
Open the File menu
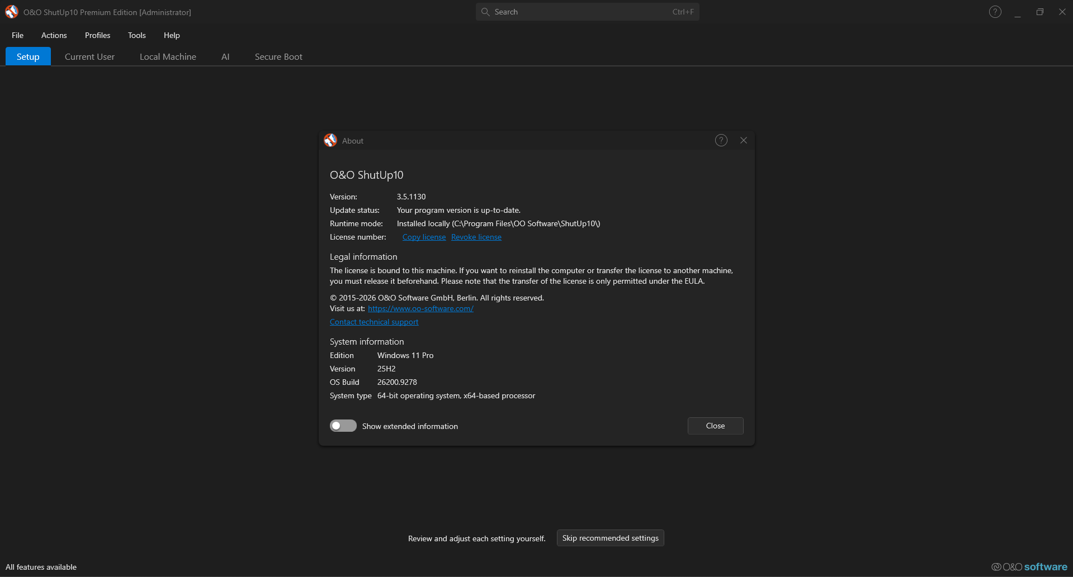(x=18, y=35)
